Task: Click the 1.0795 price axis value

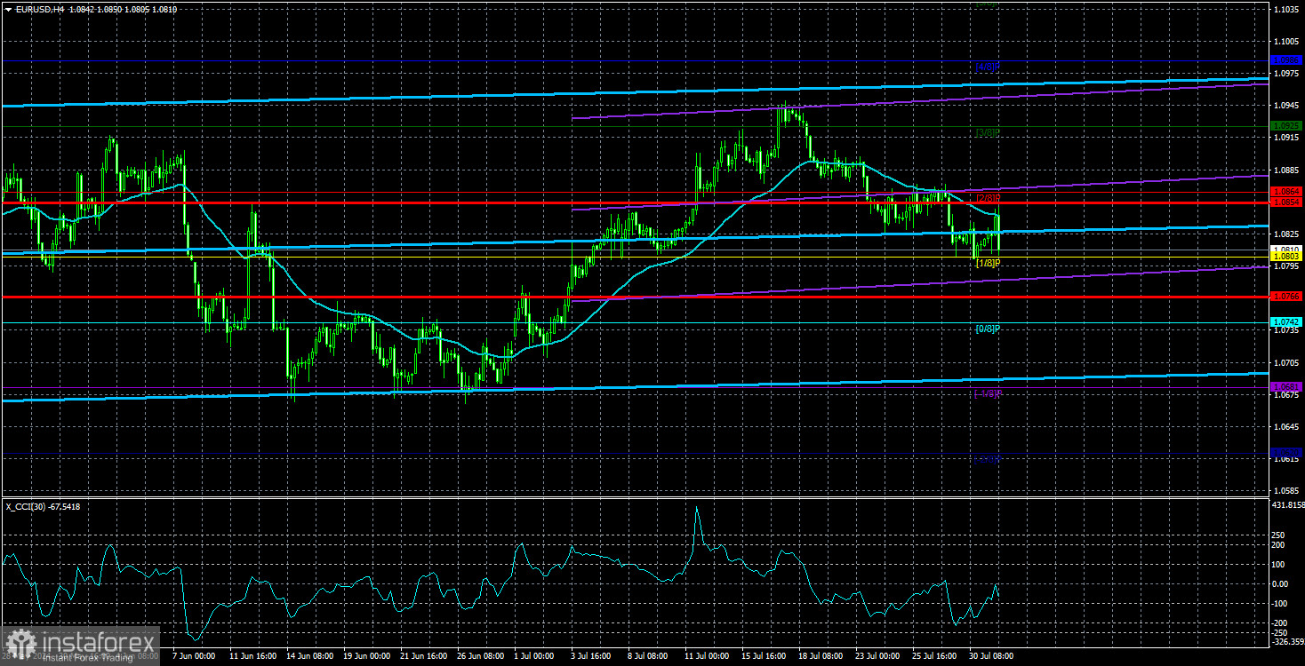Action: (1286, 266)
